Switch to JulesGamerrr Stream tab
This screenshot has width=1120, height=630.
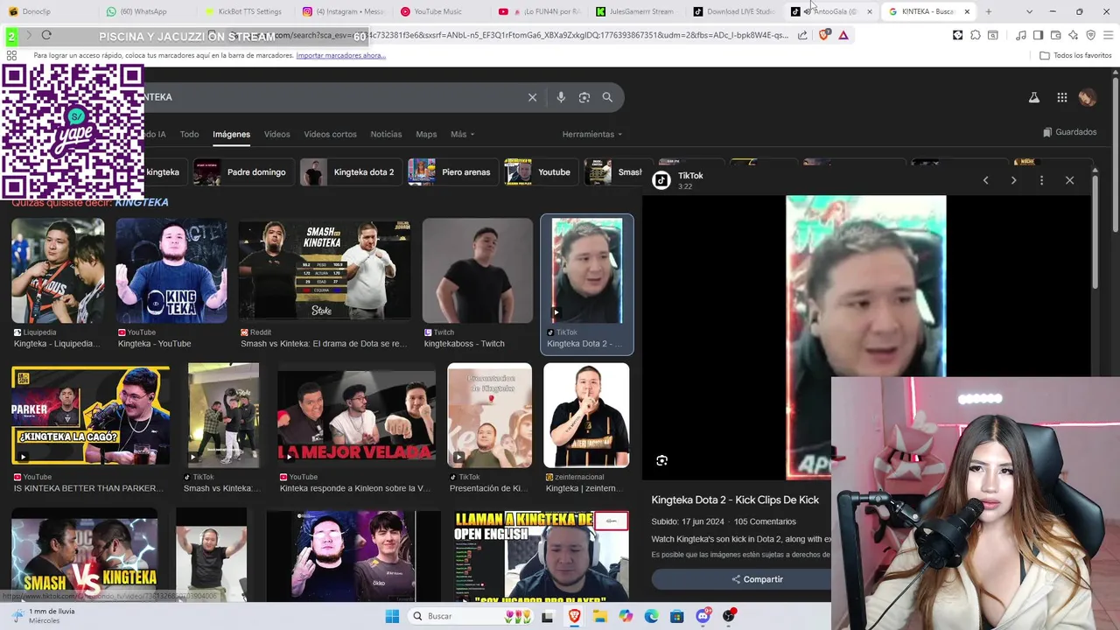pos(635,11)
